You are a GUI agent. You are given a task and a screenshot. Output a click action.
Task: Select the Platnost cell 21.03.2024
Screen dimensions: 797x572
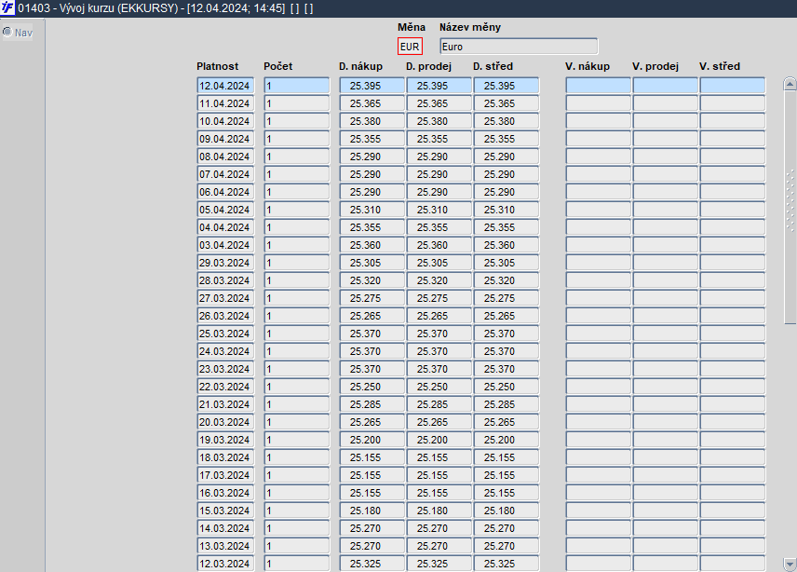point(225,404)
